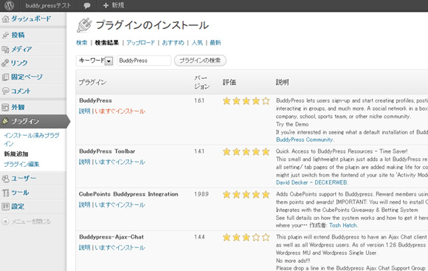Click into the BuddyPress search text field
The height and width of the screenshot is (271, 428).
[x=144, y=61]
